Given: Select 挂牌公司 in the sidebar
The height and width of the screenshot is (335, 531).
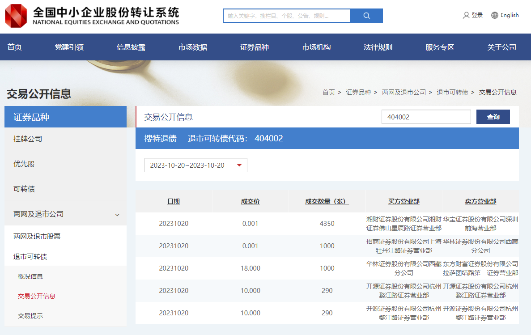Looking at the screenshot, I should click(x=28, y=139).
